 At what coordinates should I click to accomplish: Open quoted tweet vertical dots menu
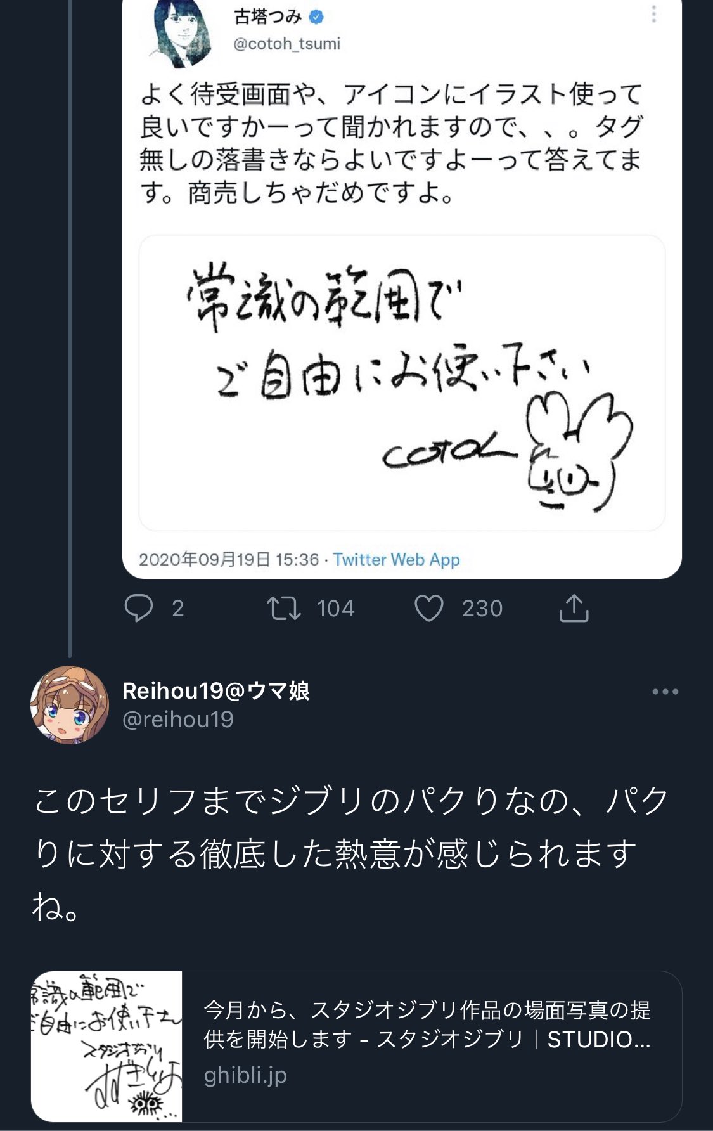tap(653, 15)
